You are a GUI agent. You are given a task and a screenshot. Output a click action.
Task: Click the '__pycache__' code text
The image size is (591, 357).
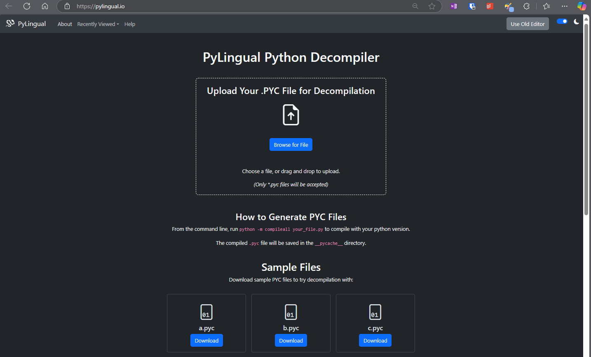pyautogui.click(x=329, y=243)
